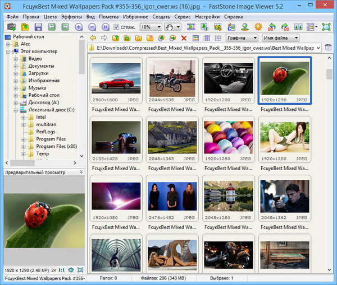Select the Temp folder in tree

coord(42,153)
